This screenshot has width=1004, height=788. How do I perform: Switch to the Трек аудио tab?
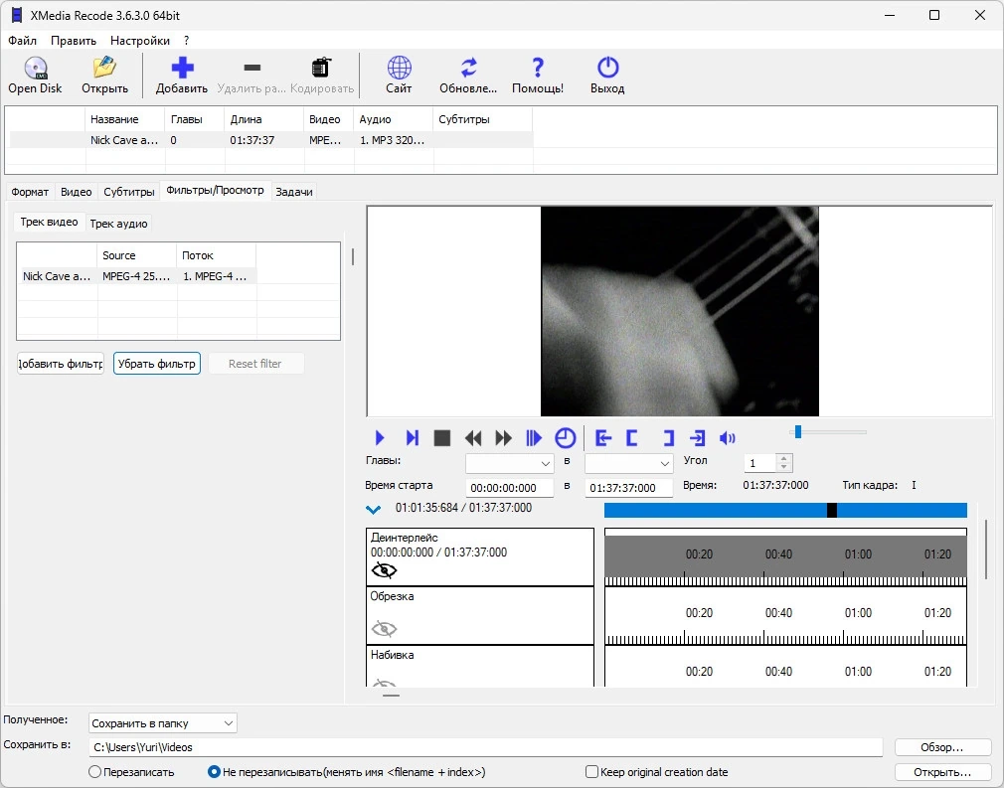click(x=118, y=224)
